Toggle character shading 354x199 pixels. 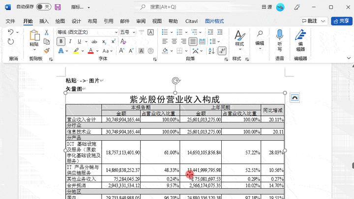click(141, 51)
